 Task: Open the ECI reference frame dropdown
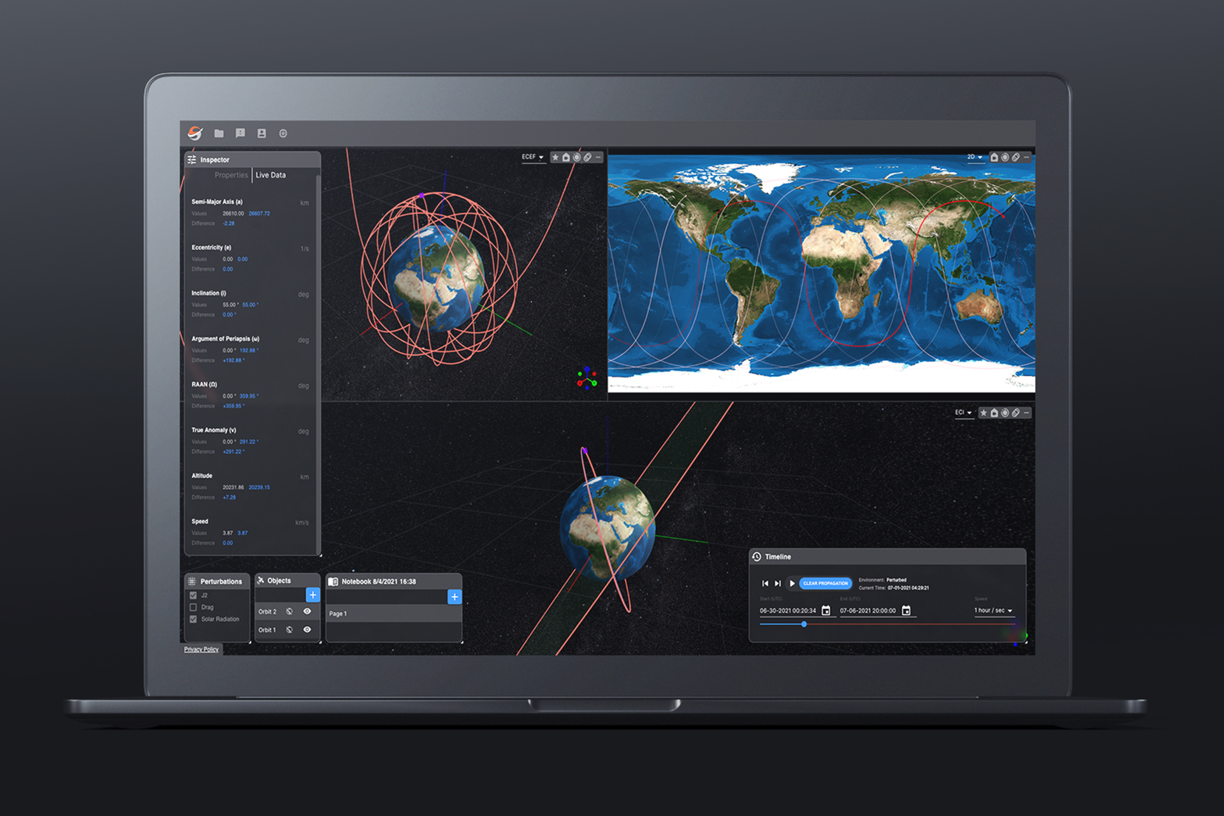pos(963,413)
